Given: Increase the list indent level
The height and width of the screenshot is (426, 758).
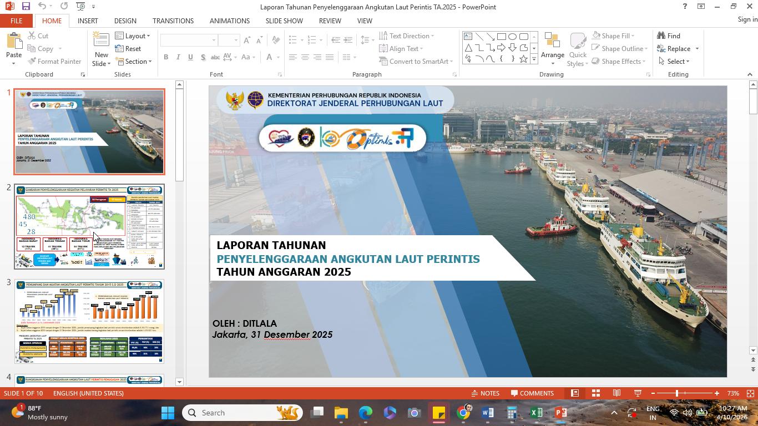Looking at the screenshot, I should (348, 40).
